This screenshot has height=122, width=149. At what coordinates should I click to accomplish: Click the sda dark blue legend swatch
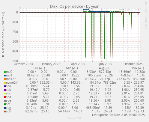pyautogui.click(x=5, y=86)
